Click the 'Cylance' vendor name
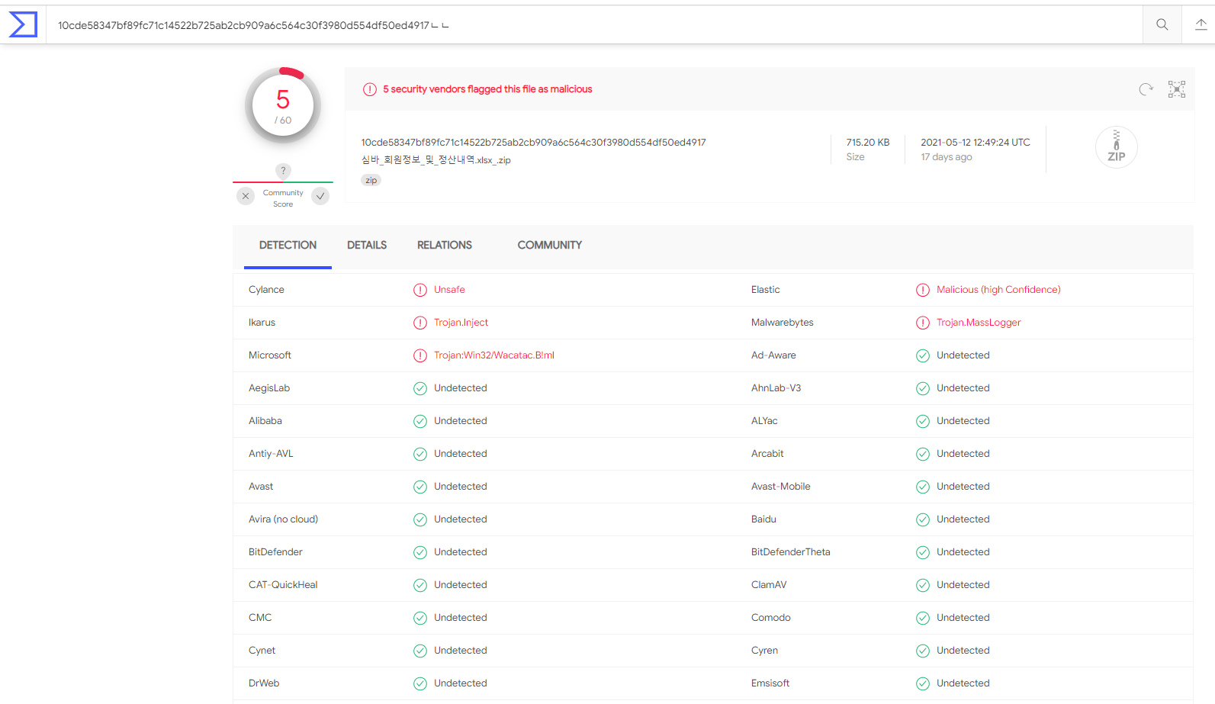1215x704 pixels. coord(266,290)
